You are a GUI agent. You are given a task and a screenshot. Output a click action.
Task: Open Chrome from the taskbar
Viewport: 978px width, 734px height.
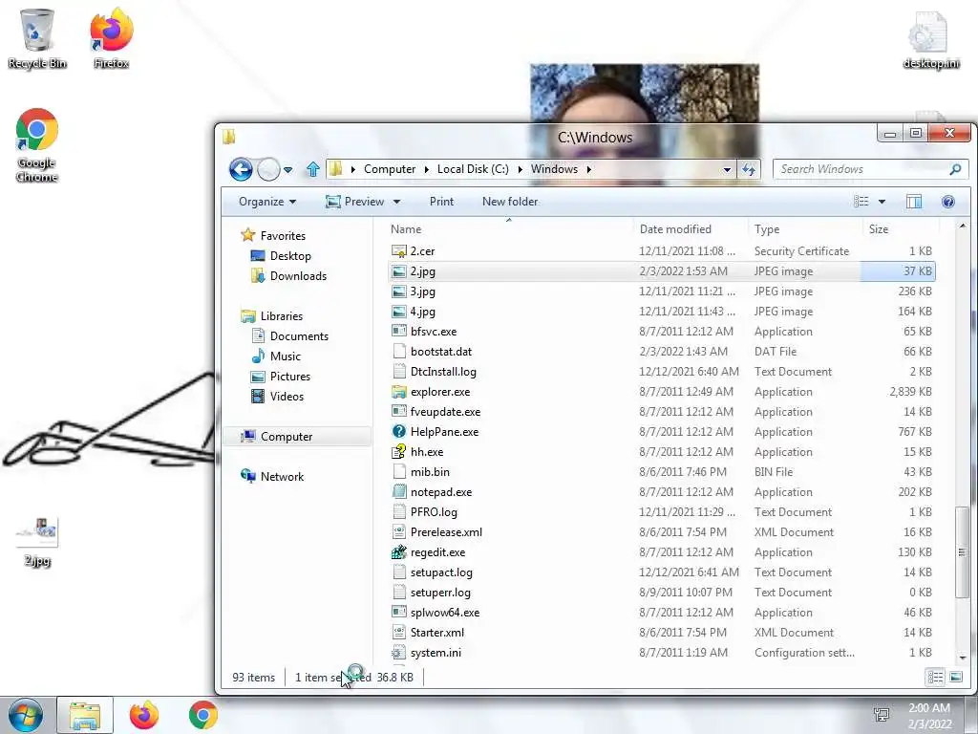[x=203, y=715]
